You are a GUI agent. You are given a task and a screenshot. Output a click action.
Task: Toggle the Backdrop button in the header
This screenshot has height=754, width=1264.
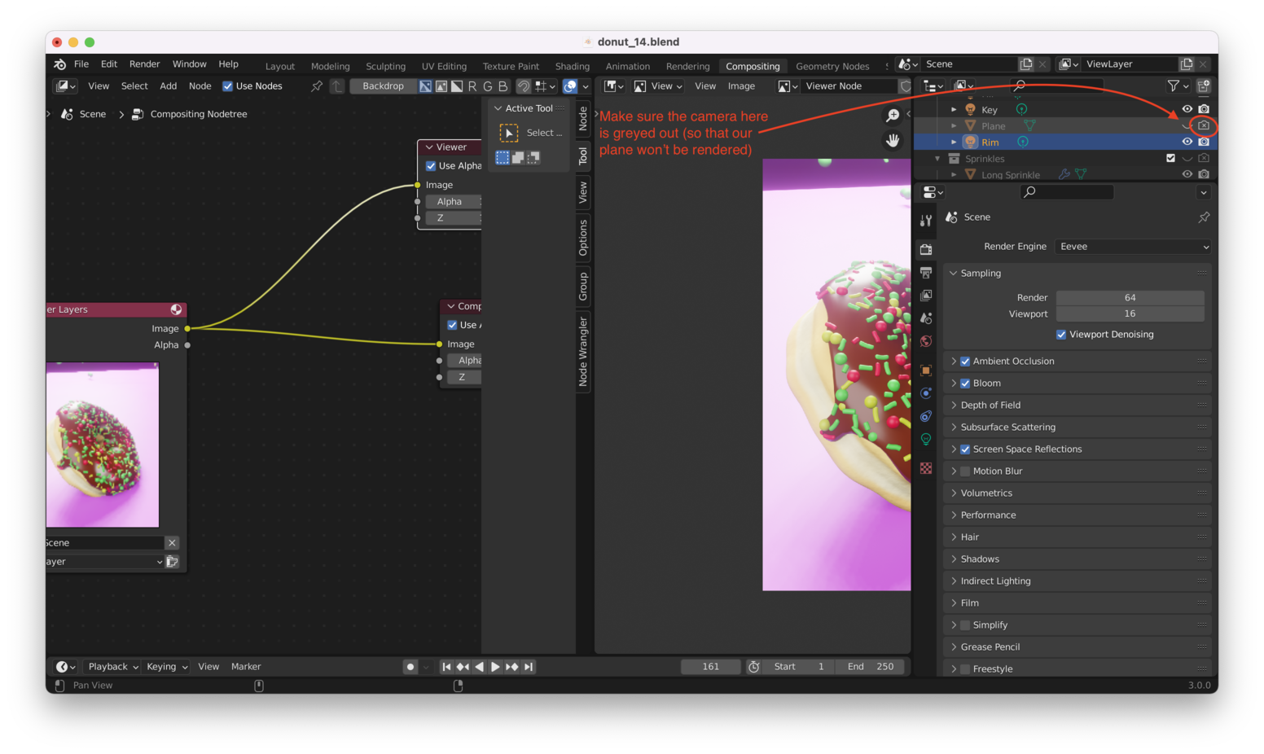pos(383,85)
